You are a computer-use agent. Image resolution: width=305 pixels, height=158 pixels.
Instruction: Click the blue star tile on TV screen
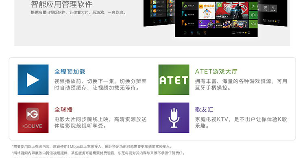tap(190, 15)
